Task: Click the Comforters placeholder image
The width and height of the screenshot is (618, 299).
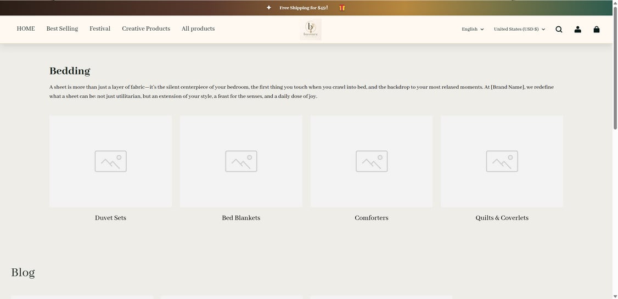Action: (372, 161)
